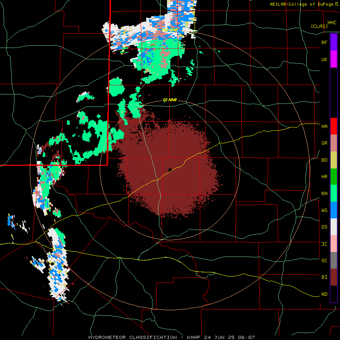Click the RF purple legend swatch
The height and width of the screenshot is (340, 340).
pyautogui.click(x=334, y=42)
